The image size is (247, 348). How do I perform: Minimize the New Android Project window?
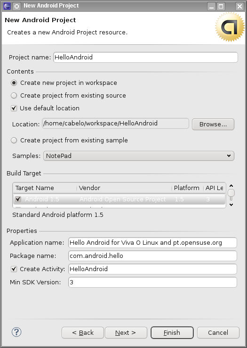tap(212, 6)
